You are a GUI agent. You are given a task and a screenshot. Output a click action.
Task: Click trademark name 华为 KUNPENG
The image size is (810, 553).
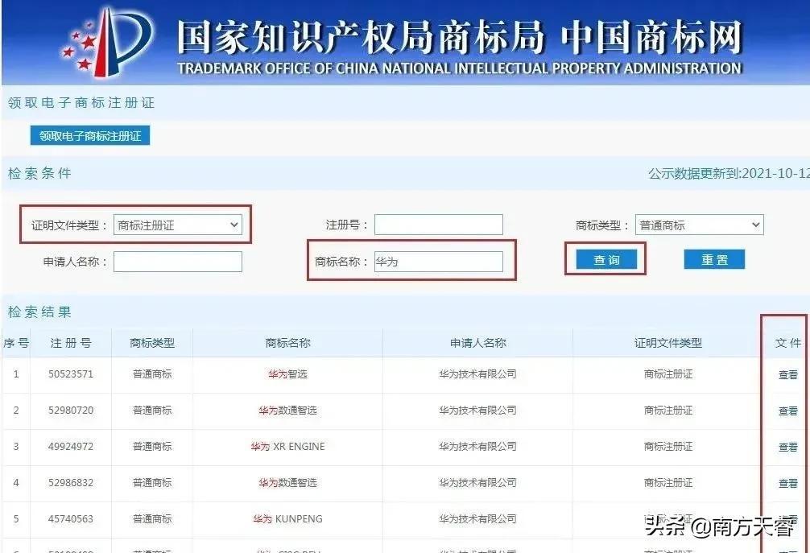[x=287, y=518]
